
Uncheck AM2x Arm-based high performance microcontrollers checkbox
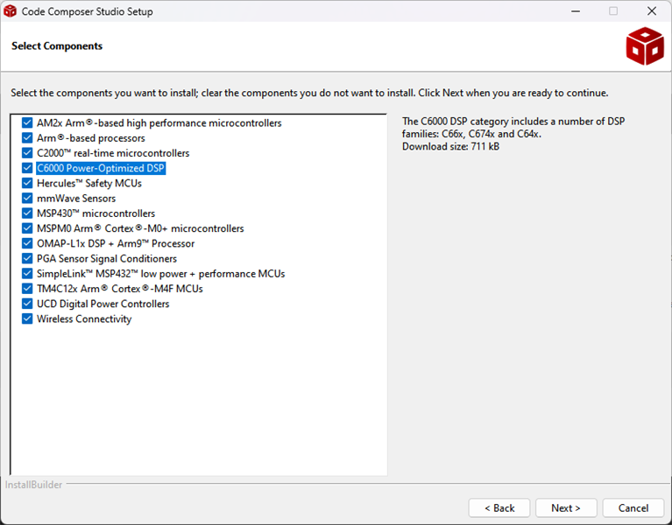27,122
